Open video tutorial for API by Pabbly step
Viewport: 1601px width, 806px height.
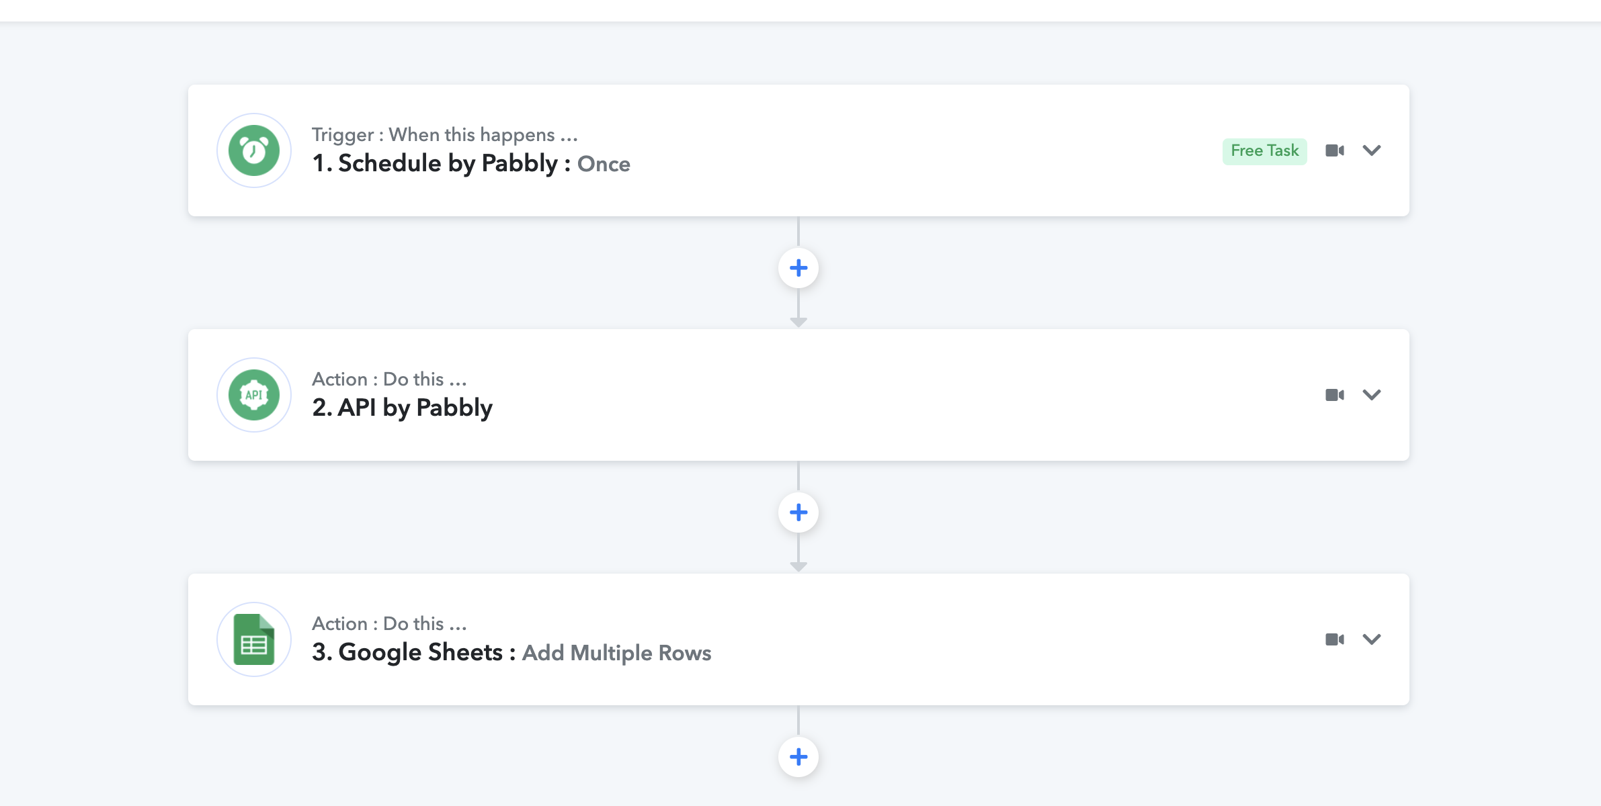(x=1335, y=395)
